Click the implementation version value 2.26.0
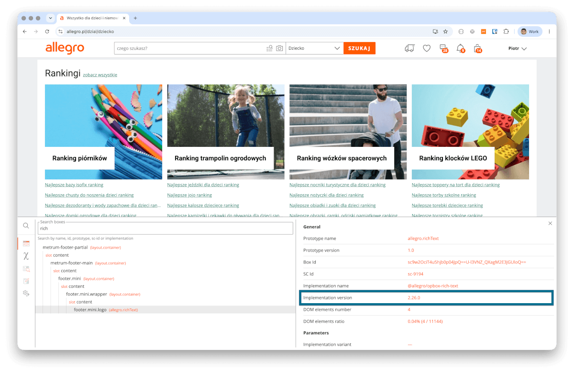 (x=414, y=297)
